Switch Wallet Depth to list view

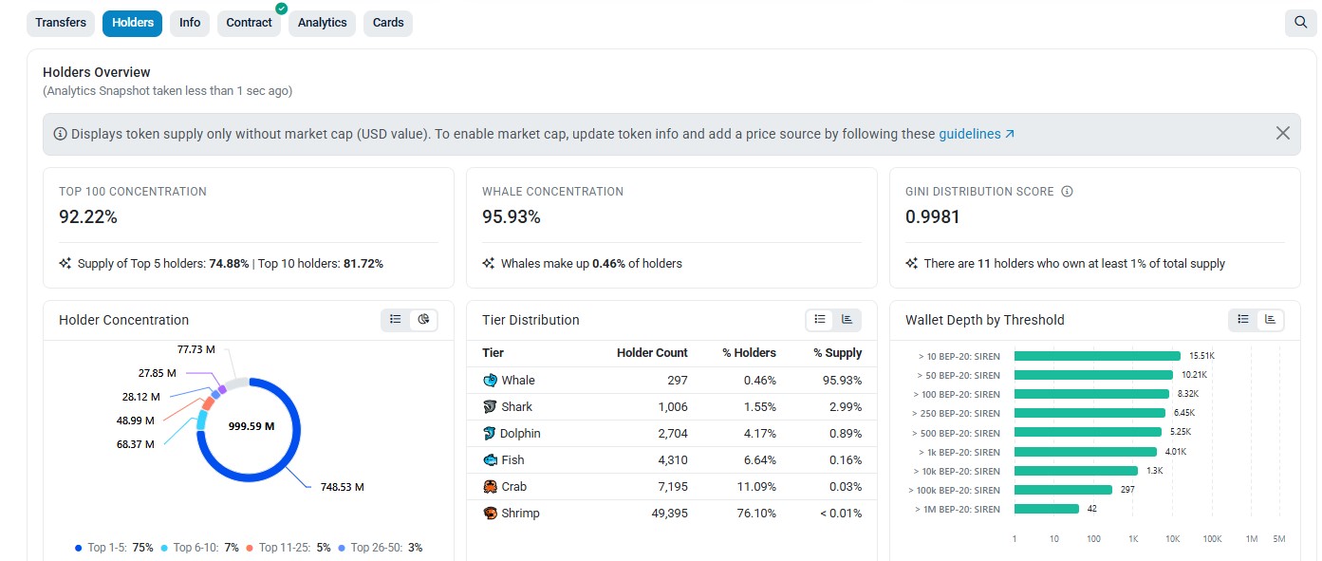coord(1243,320)
